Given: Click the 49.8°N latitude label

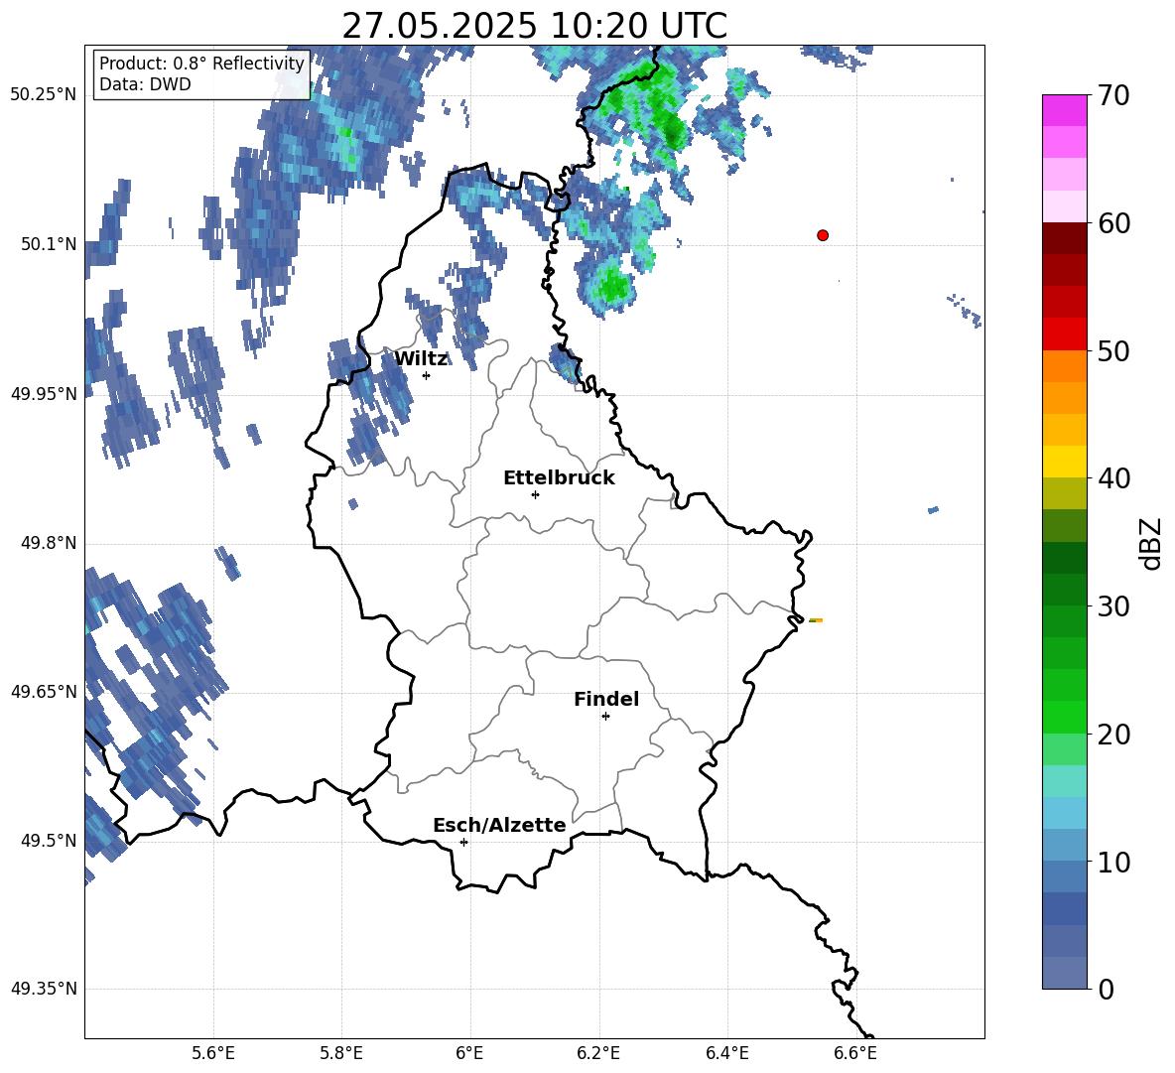Looking at the screenshot, I should tap(49, 543).
